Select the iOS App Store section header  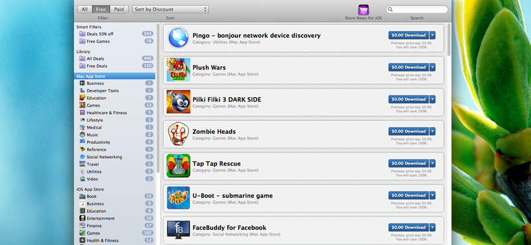pos(115,189)
